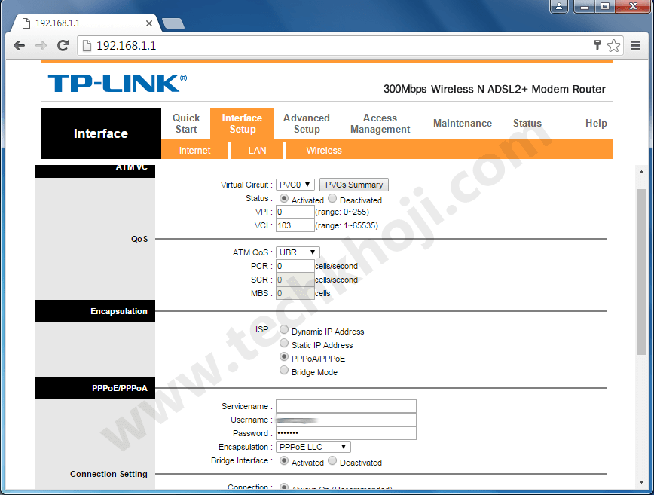Screen dimensions: 654x495
Task: Select the Wireless sub-tab
Action: pyautogui.click(x=324, y=151)
